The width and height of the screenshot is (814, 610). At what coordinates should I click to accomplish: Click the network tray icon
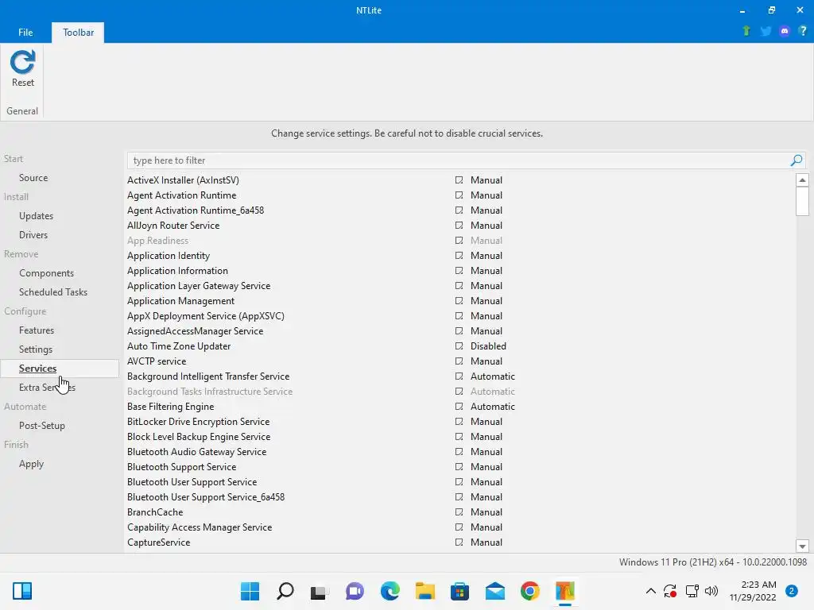(x=692, y=591)
